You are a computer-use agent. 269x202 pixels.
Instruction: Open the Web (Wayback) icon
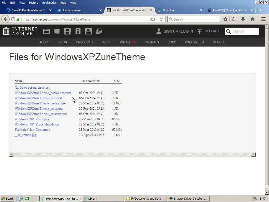pyautogui.click(x=46, y=31)
